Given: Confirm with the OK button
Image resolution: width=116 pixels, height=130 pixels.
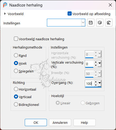Looking at the screenshot, I should (x=36, y=122).
